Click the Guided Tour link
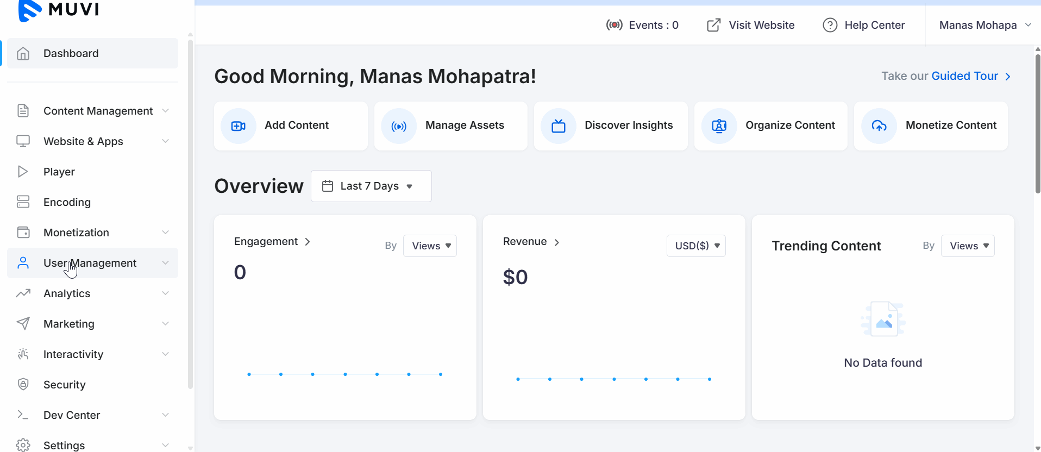Image resolution: width=1041 pixels, height=452 pixels. click(964, 76)
